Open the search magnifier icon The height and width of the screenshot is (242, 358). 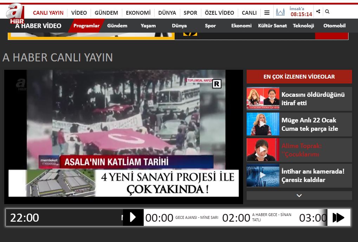(327, 12)
